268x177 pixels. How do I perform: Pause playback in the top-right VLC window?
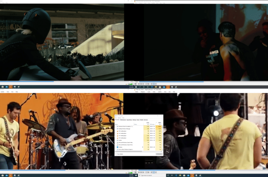tap(135, 84)
